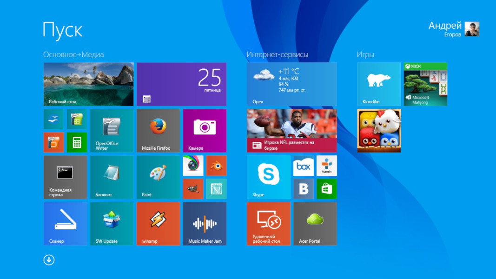Launch Paint
496x279 pixels.
[x=158, y=177]
